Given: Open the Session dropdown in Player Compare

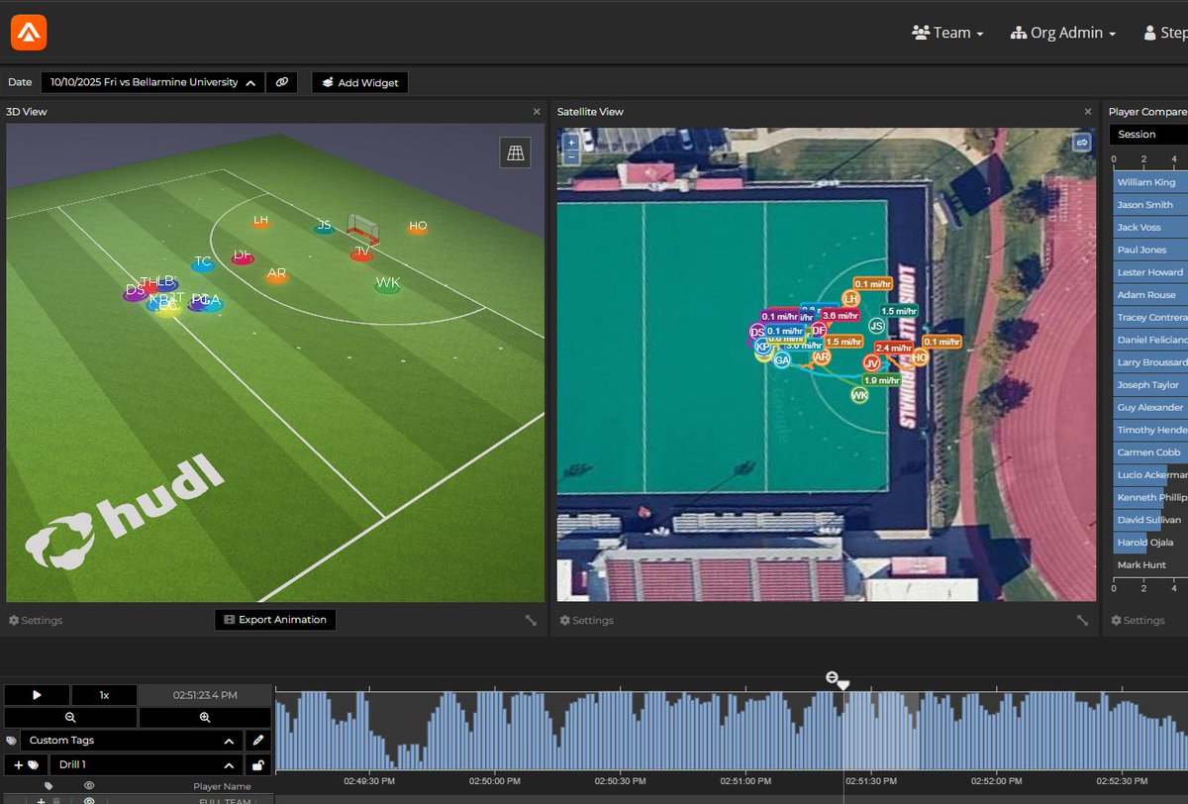Looking at the screenshot, I should click(x=1148, y=134).
